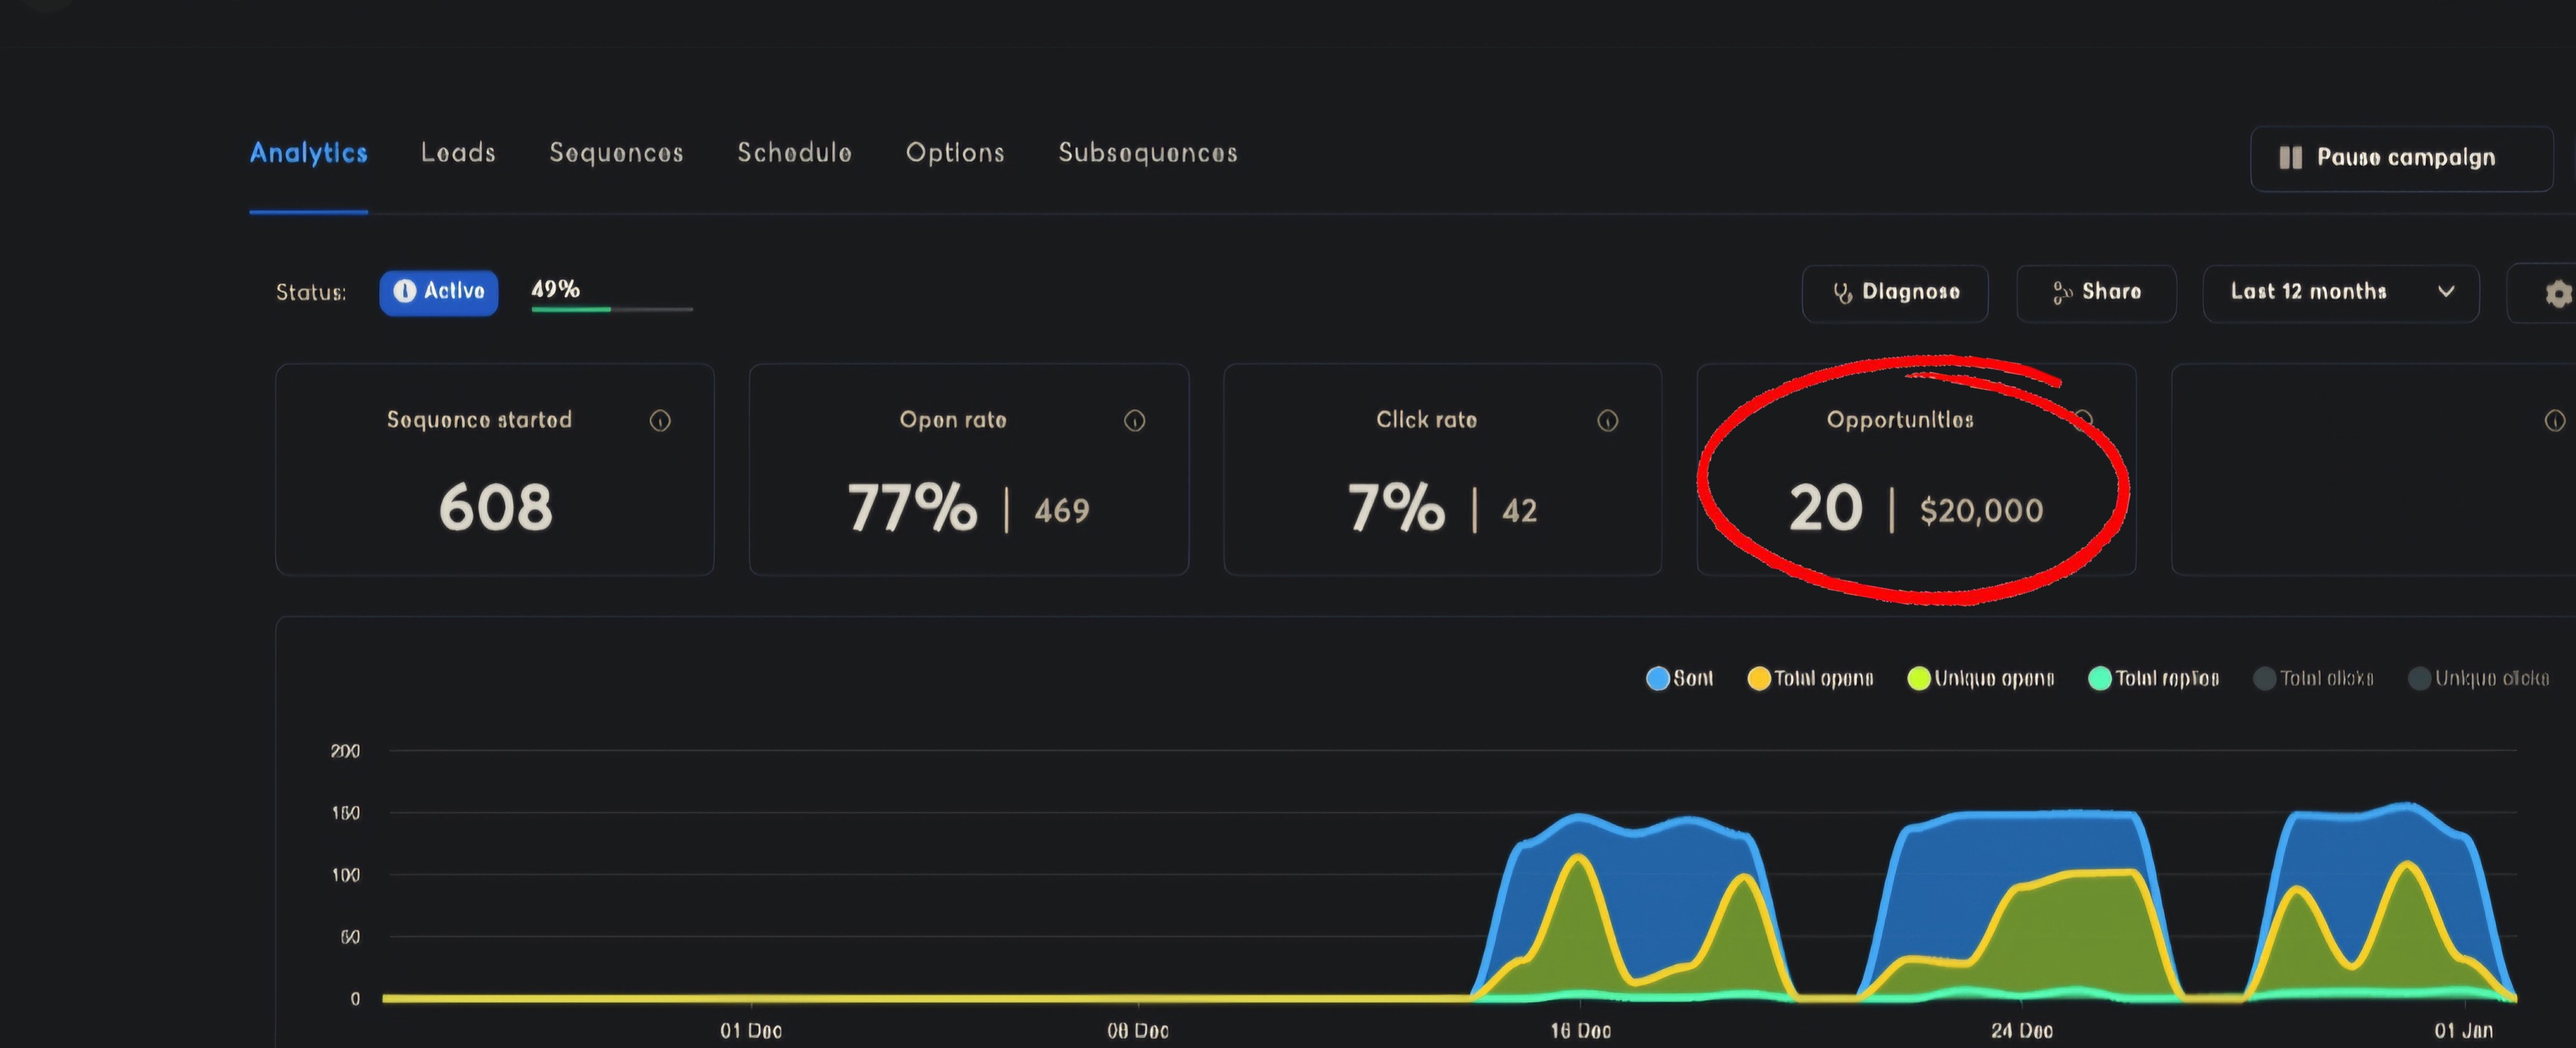
Task: Click the 08 Dec axis label
Action: (1137, 1031)
